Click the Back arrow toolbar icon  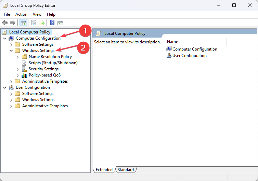point(5,23)
